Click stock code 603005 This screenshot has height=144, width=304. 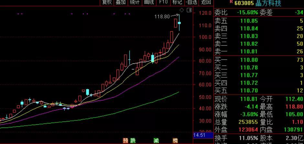pos(244,3)
